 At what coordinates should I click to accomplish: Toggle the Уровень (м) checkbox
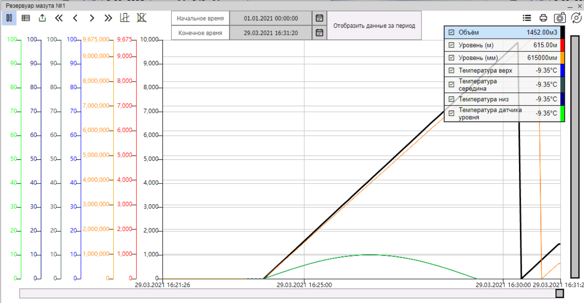point(451,45)
